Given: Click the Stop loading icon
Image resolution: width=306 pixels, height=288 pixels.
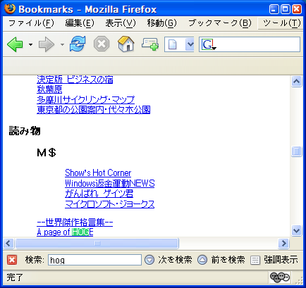Looking at the screenshot, I should click(102, 44).
